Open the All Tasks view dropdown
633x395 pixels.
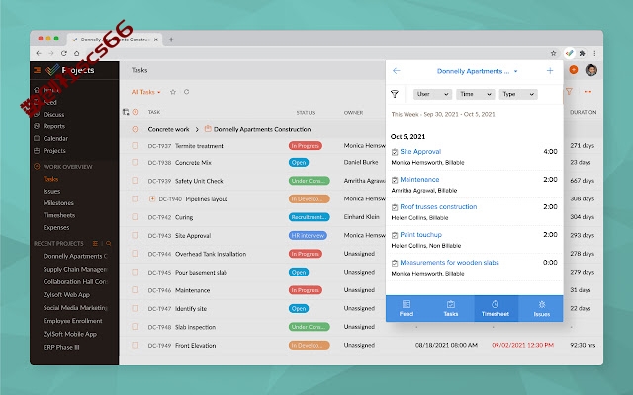pos(145,92)
